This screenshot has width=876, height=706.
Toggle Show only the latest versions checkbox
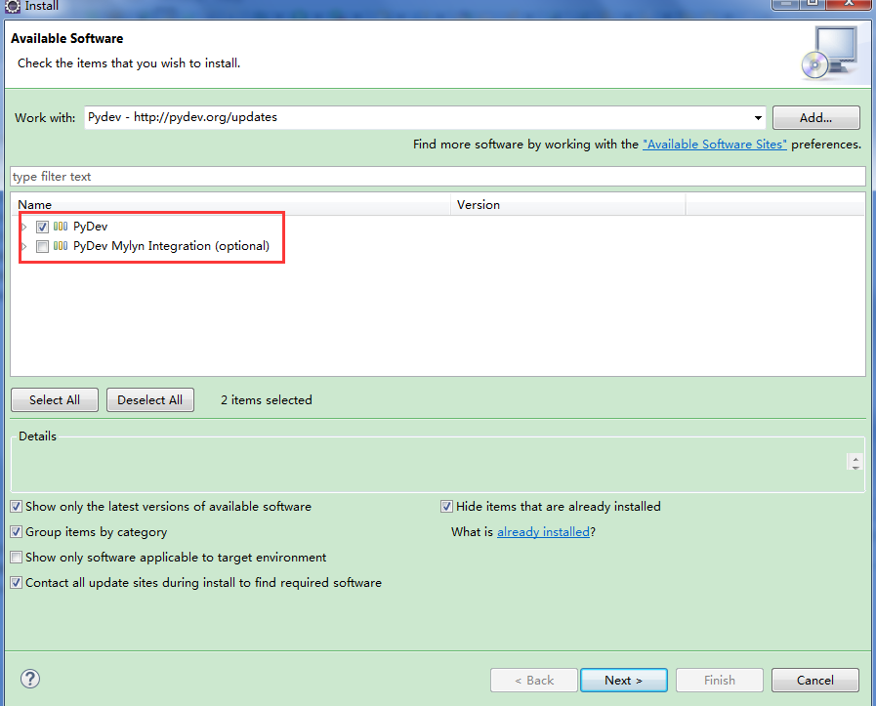click(17, 507)
